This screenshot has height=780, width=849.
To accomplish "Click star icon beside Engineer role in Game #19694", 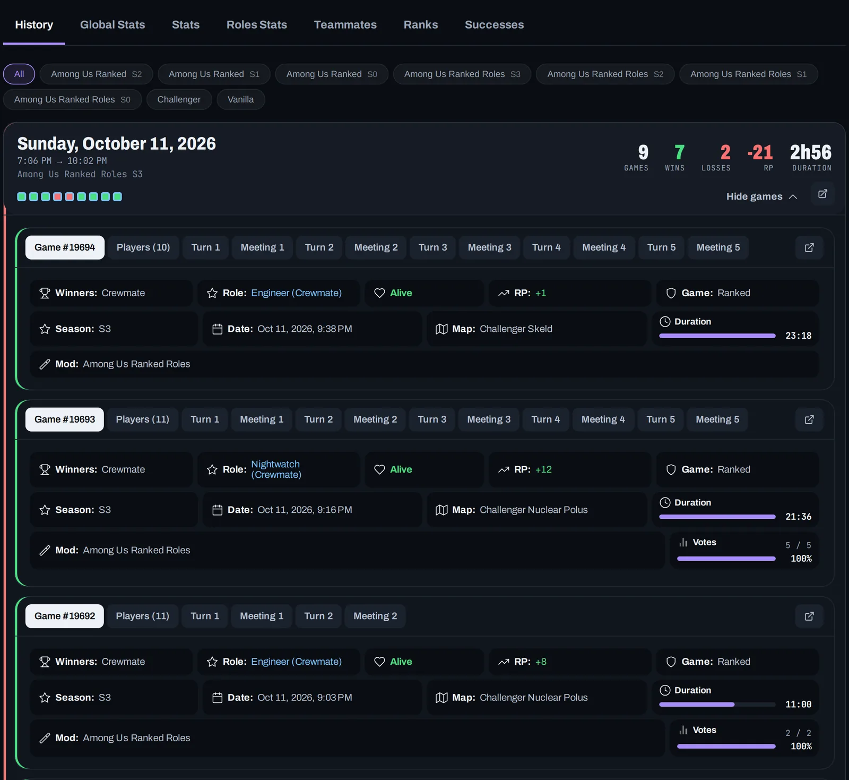I will coord(212,293).
